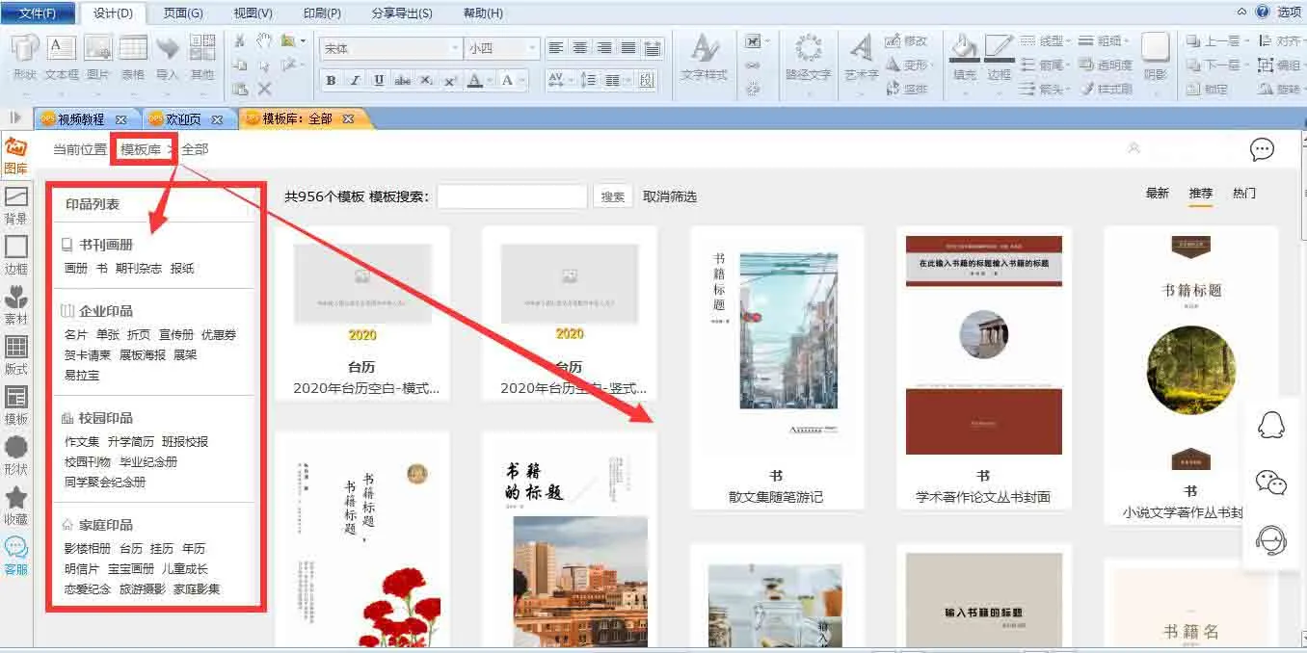1307x653 pixels.
Task: Toggle underline text formatting
Action: [379, 81]
